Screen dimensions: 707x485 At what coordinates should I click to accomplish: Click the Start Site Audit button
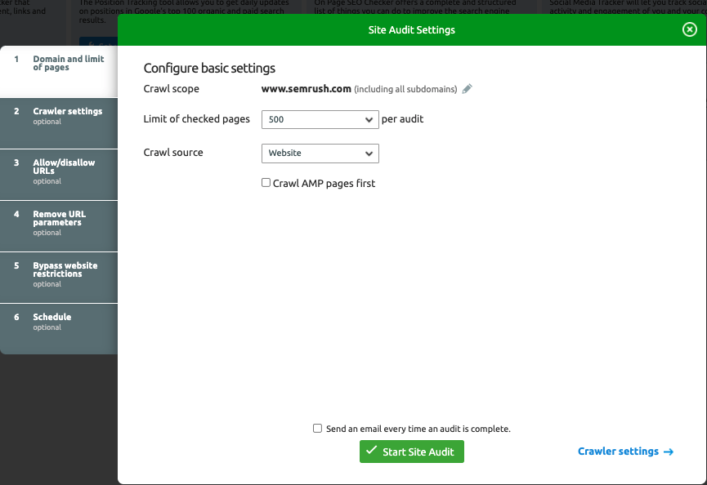click(x=412, y=452)
